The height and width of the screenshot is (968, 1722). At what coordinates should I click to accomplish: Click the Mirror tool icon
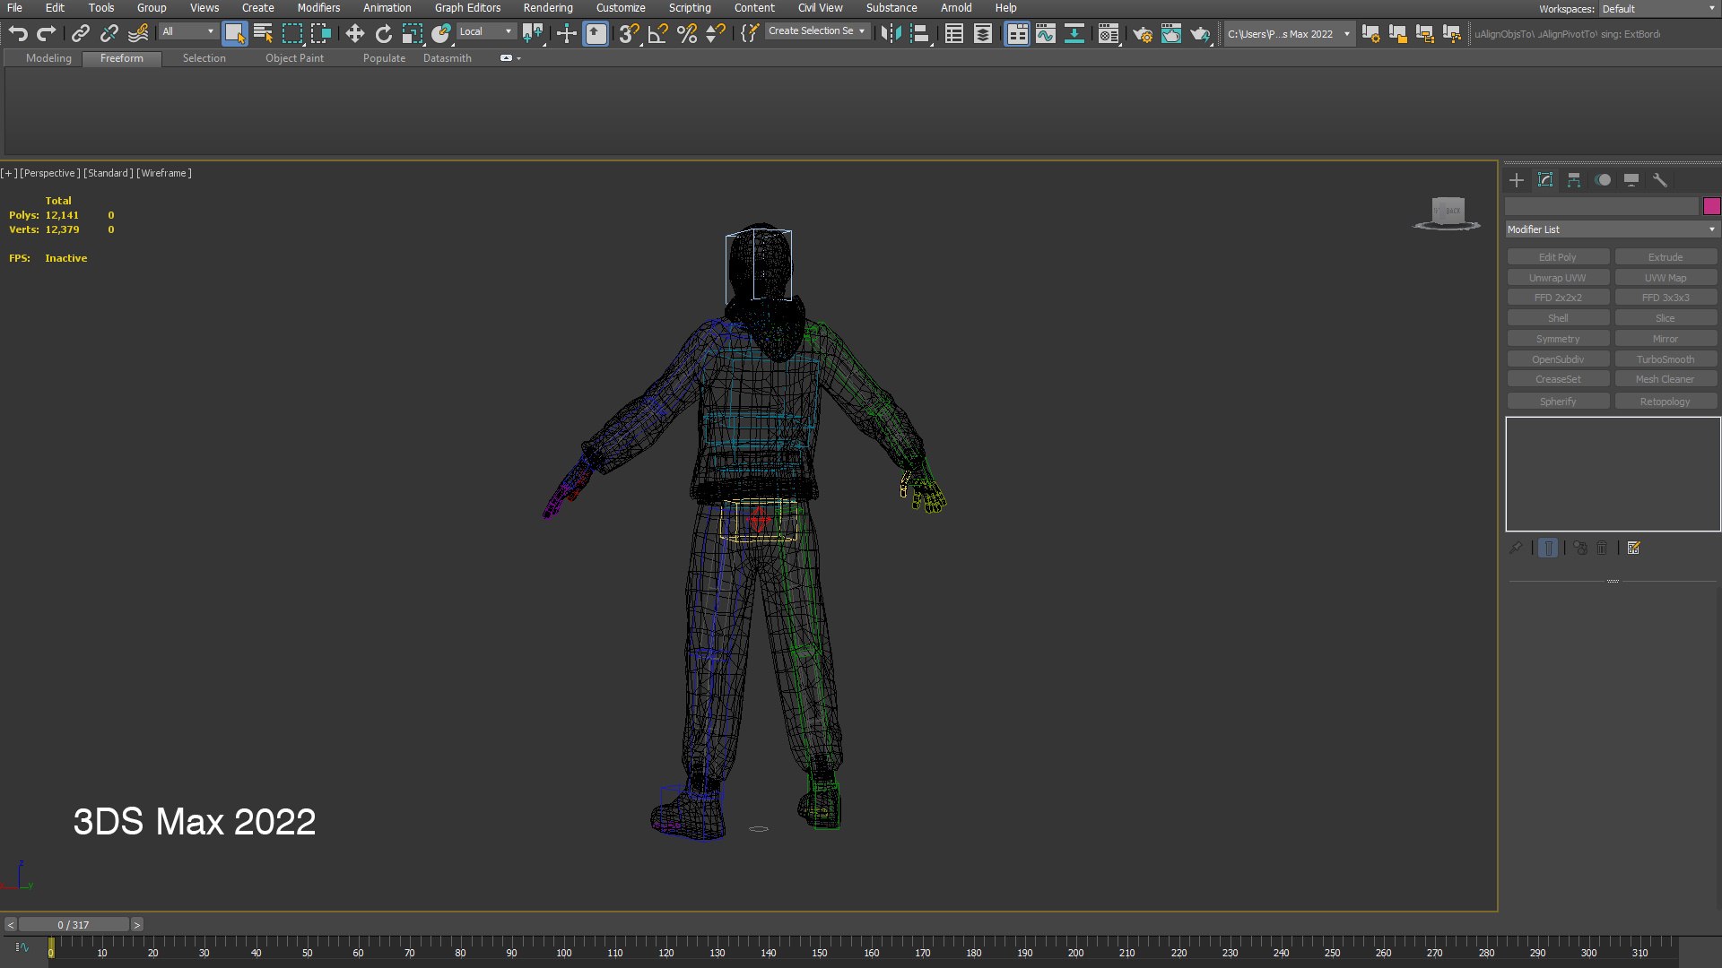click(x=891, y=34)
